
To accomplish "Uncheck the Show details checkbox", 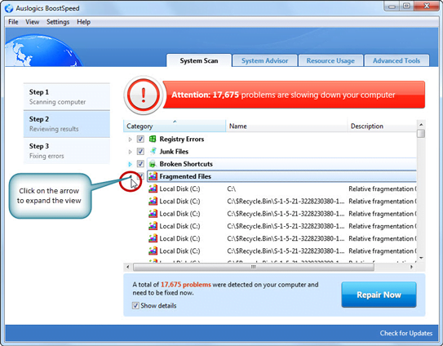I will 135,305.
